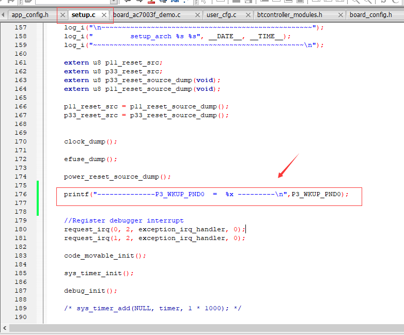This screenshot has width=404, height=335.
Task: Switch to the app_config.h tab
Action: coord(30,15)
